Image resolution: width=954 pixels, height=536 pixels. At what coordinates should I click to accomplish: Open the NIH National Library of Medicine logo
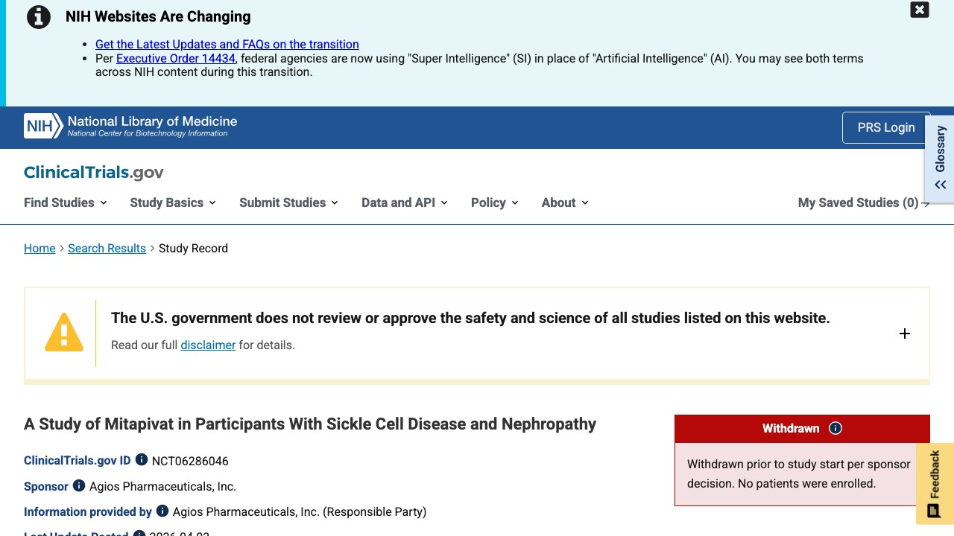130,126
